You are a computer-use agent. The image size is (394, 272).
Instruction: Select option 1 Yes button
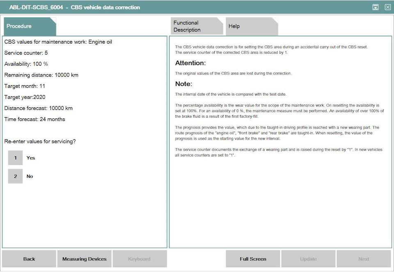[x=15, y=158]
